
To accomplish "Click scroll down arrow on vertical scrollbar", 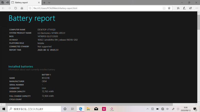I will pos(198,102).
